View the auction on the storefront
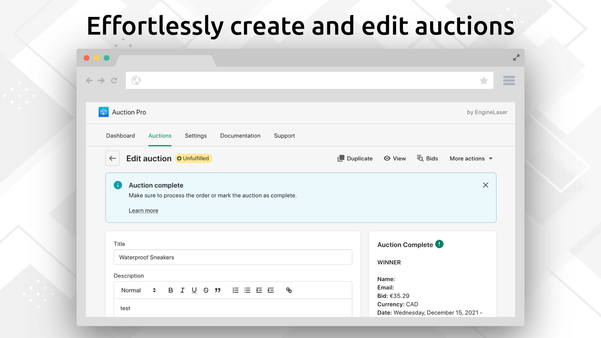Screen dimensions: 601x338 click(395, 158)
